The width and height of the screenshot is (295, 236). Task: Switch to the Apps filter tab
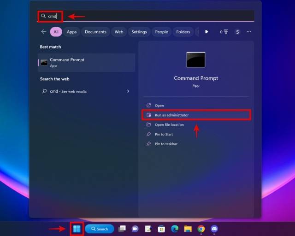(71, 32)
